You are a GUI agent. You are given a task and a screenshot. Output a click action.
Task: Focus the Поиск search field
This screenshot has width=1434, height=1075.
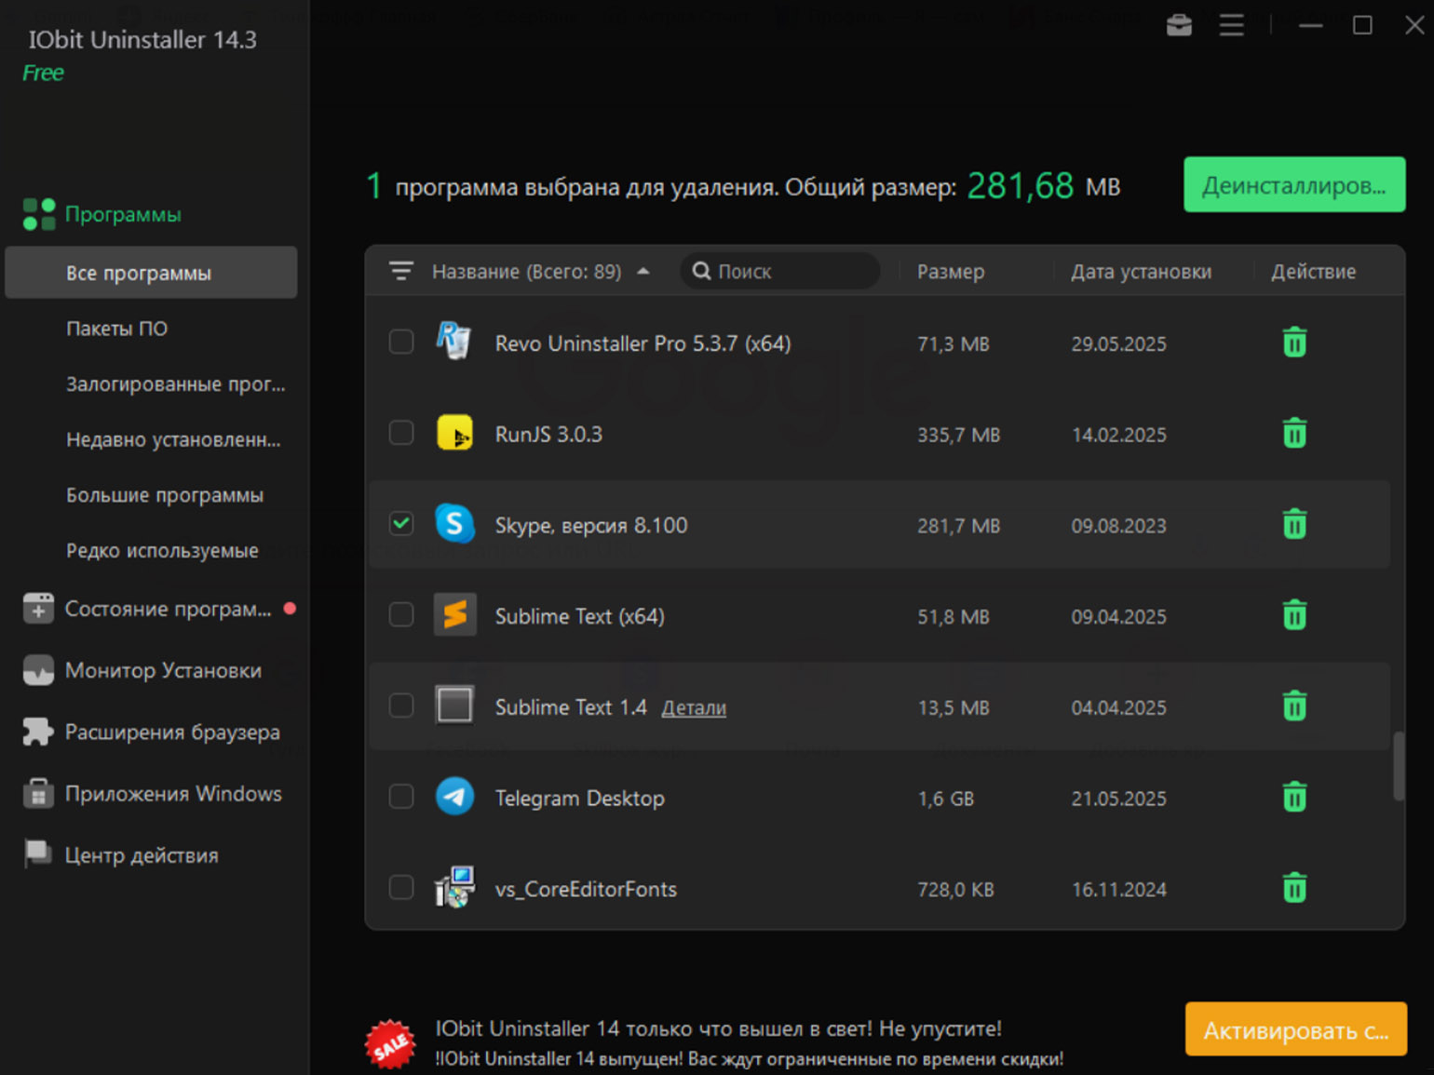[x=780, y=272]
